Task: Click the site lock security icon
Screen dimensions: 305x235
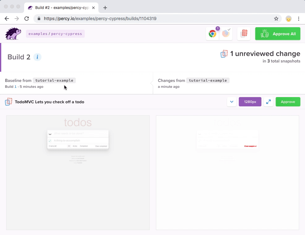Action: (x=39, y=19)
